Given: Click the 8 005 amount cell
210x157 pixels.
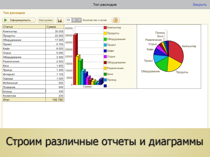Looking at the screenshot, I should point(55,48).
